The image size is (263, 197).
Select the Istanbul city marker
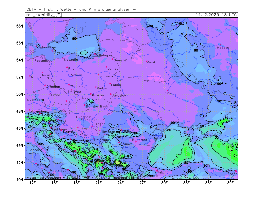coord(157,170)
